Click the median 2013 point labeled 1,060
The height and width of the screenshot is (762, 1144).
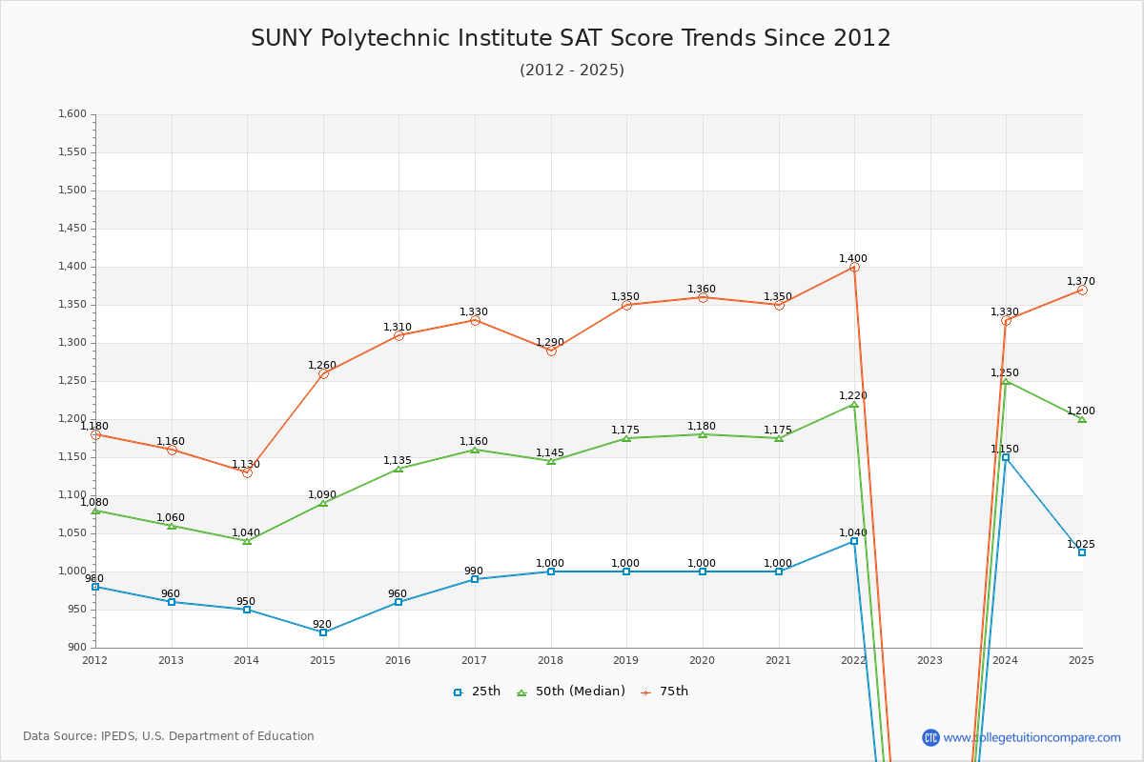pyautogui.click(x=172, y=526)
